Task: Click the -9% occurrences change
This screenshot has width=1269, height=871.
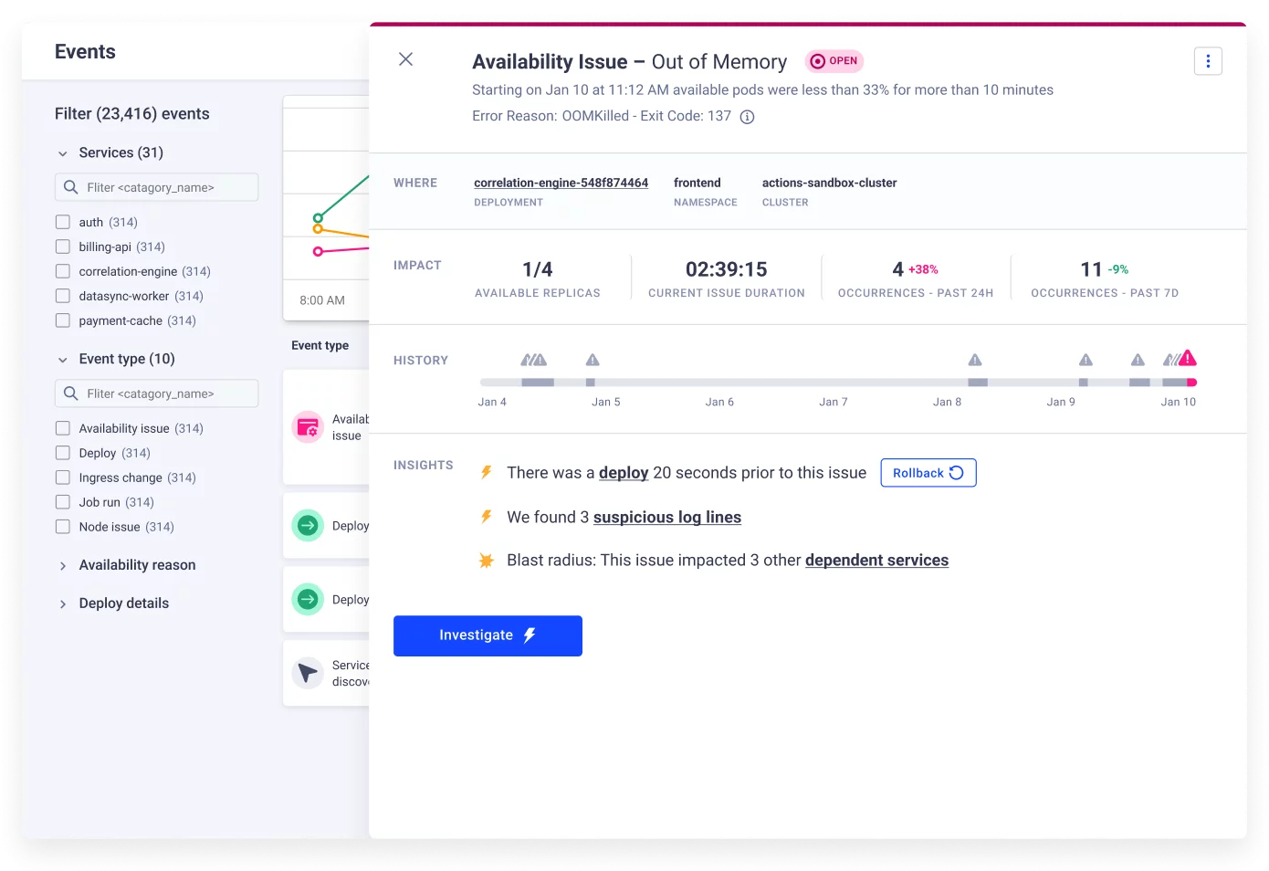Action: tap(1118, 269)
